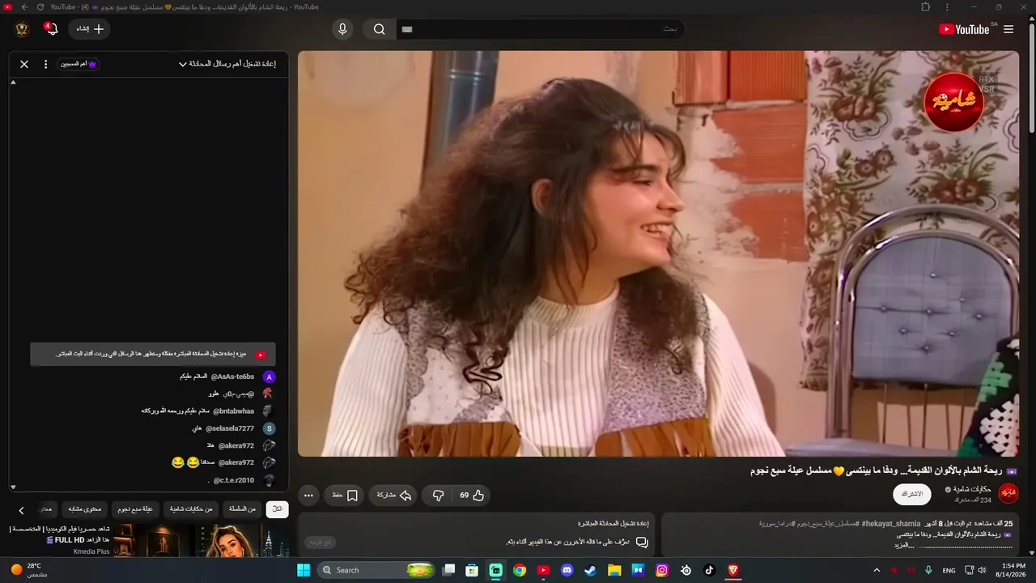Reload the page with the browser refresh icon
This screenshot has width=1036, height=583.
40,7
